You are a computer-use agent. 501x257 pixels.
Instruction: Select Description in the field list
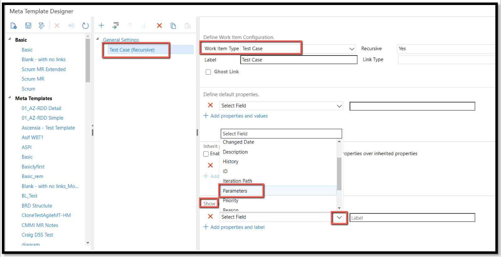(x=235, y=152)
